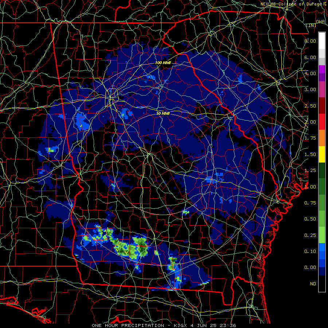Screen dimensions: 328x328
Task: Click the 0.25 legend value
Action: point(310,235)
